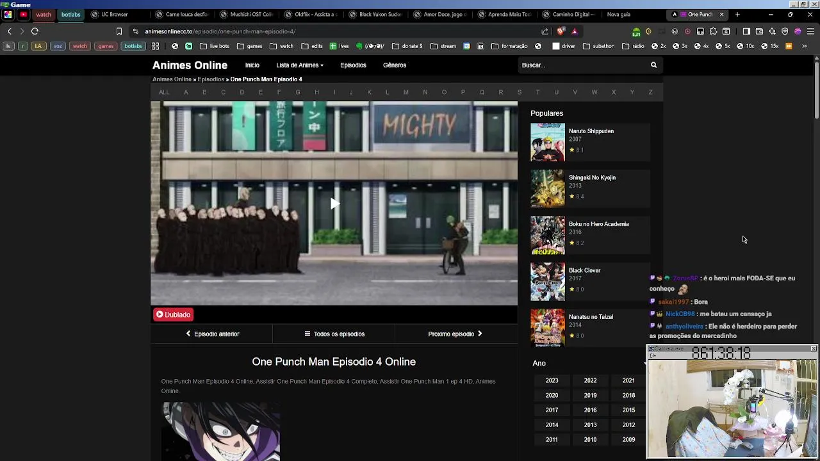Click in the Buscar search field

(x=583, y=65)
